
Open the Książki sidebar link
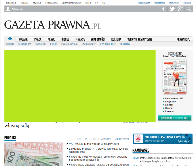click(x=169, y=108)
